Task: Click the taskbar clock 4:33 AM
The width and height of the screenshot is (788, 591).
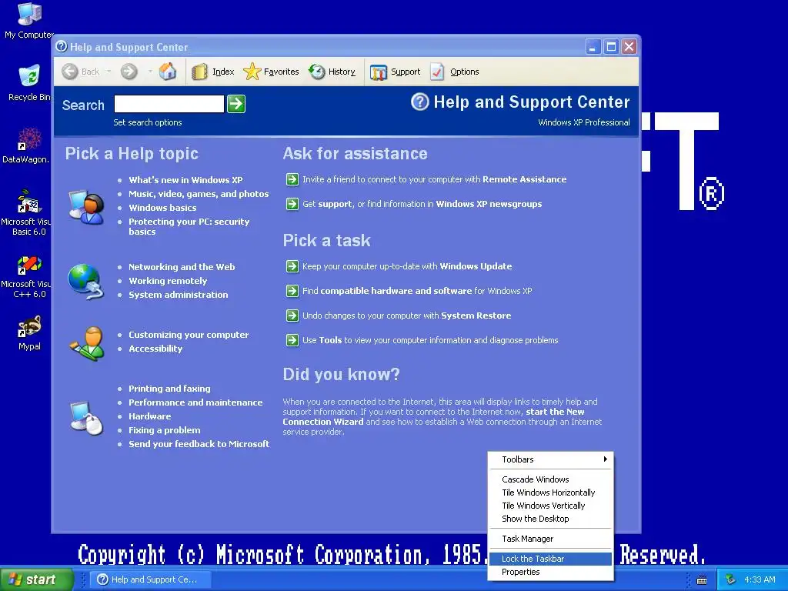Action: [760, 579]
